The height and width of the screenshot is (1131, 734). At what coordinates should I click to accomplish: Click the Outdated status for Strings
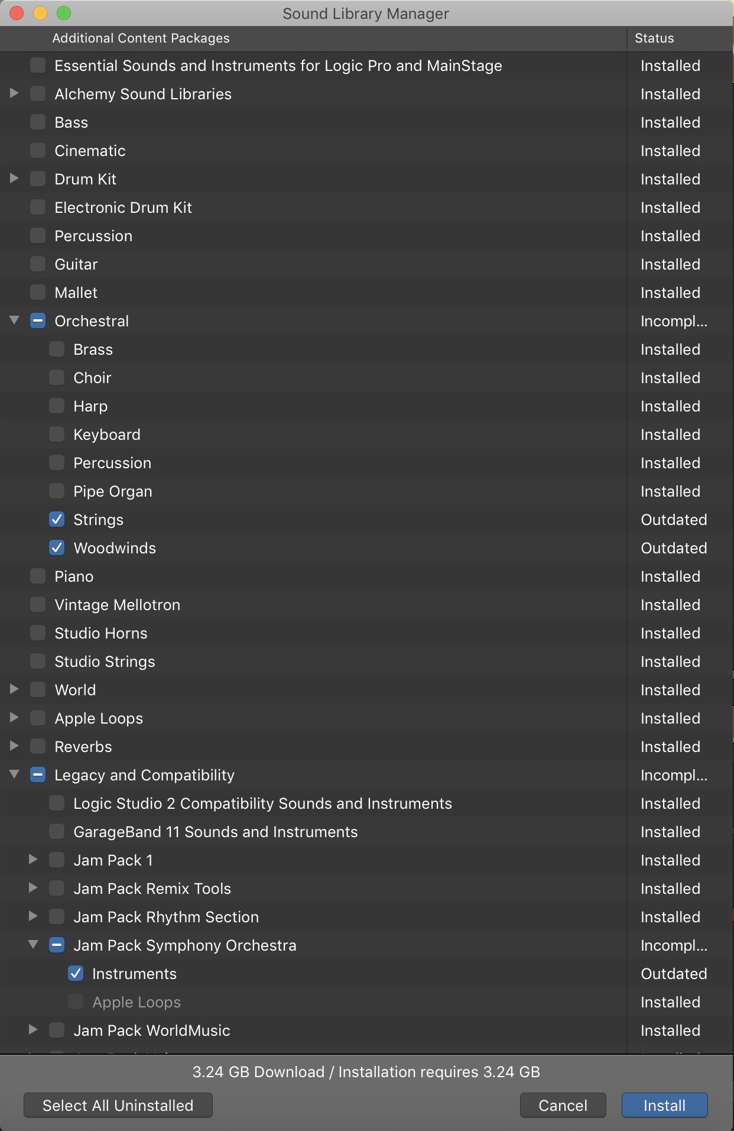(x=674, y=520)
